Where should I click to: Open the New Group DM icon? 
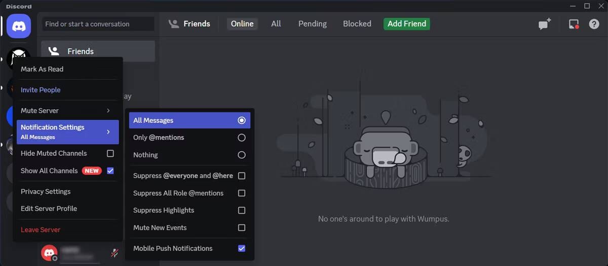(x=545, y=24)
